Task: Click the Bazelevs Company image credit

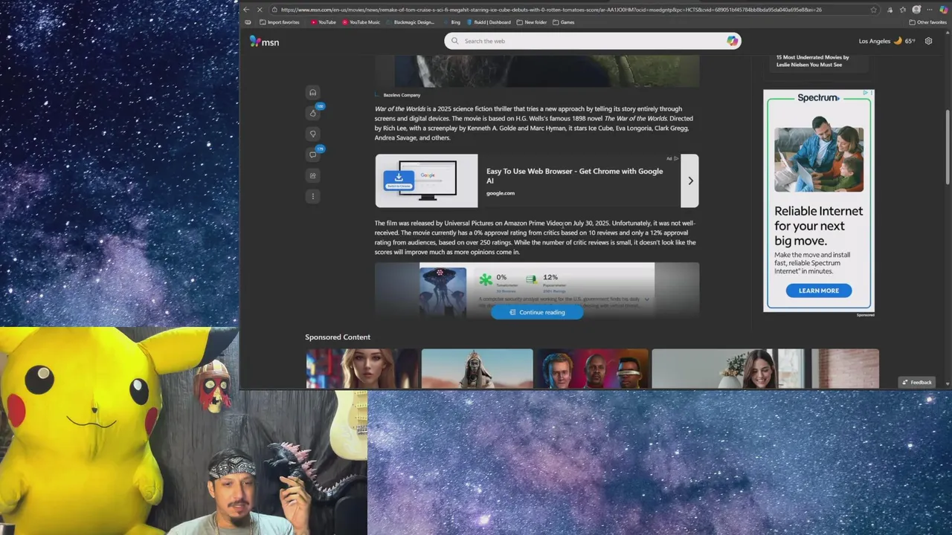Action: pyautogui.click(x=402, y=95)
